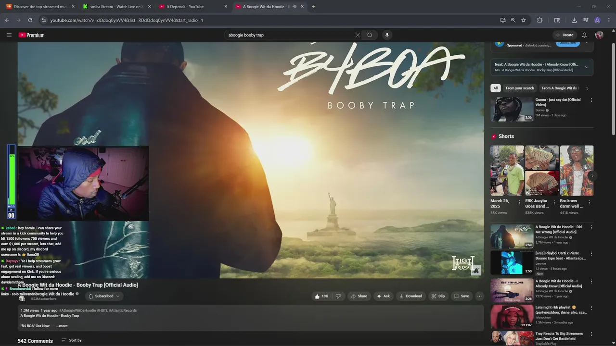The width and height of the screenshot is (616, 346).
Task: Expand the description with ...more
Action: (x=62, y=326)
